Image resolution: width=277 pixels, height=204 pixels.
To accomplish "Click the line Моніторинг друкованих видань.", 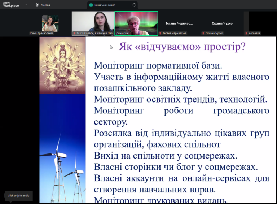I will click(x=161, y=200).
